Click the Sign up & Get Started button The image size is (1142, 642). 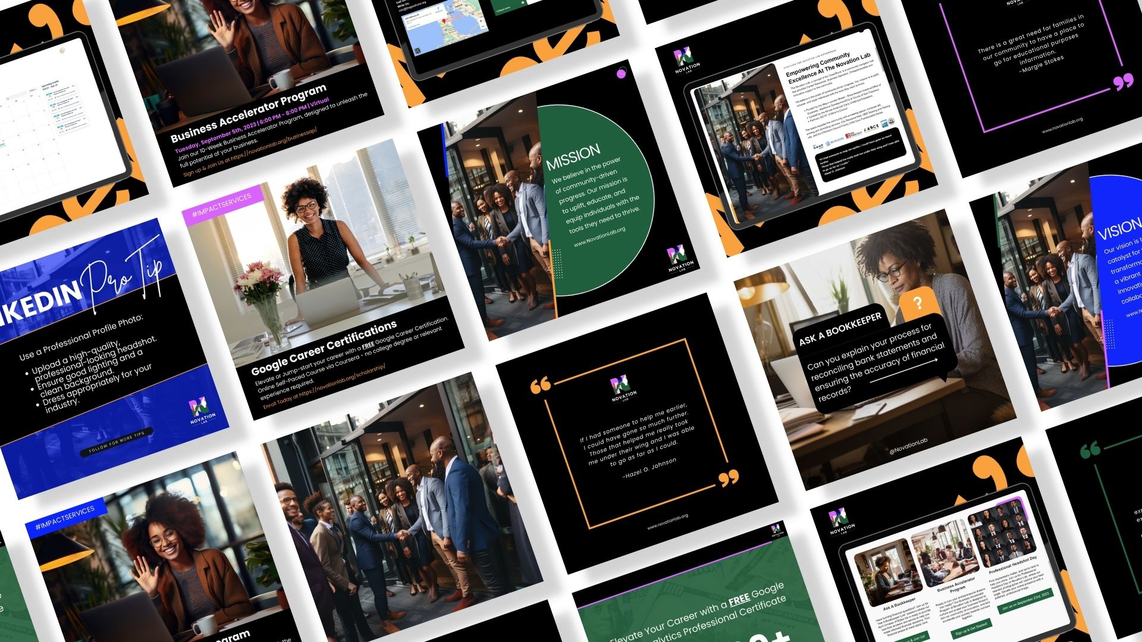click(x=971, y=628)
